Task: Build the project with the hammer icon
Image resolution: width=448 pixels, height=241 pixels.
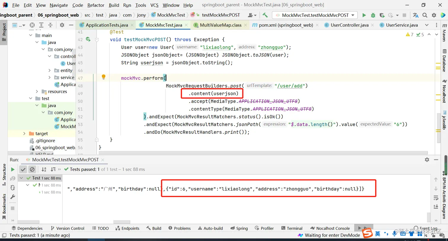Action: click(265, 15)
